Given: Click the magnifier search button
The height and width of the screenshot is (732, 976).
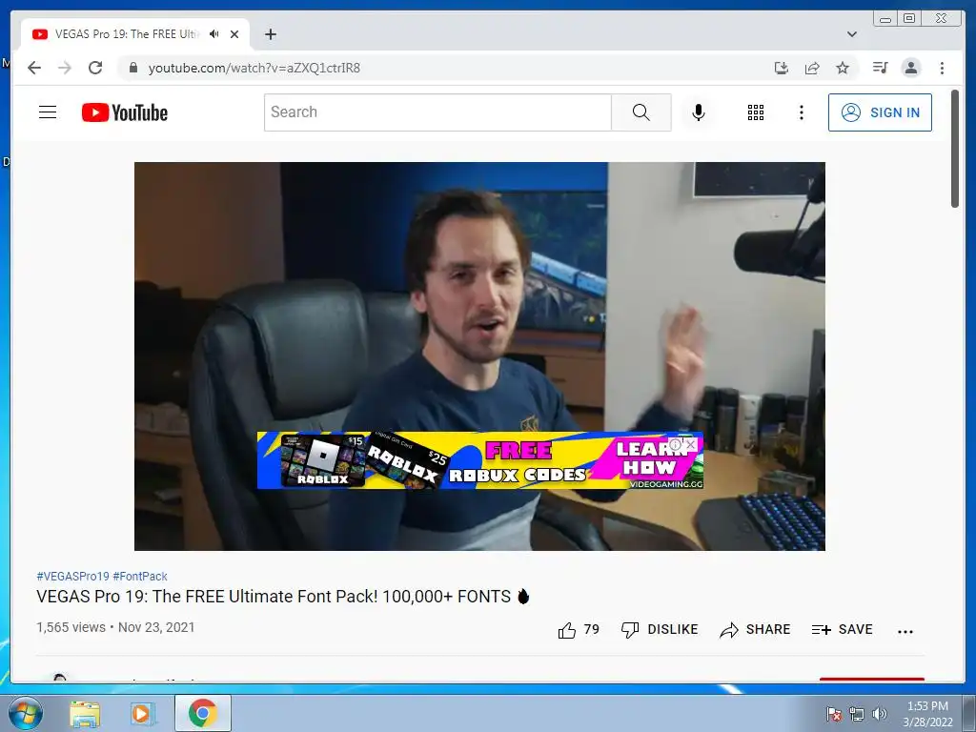Looking at the screenshot, I should tap(641, 112).
